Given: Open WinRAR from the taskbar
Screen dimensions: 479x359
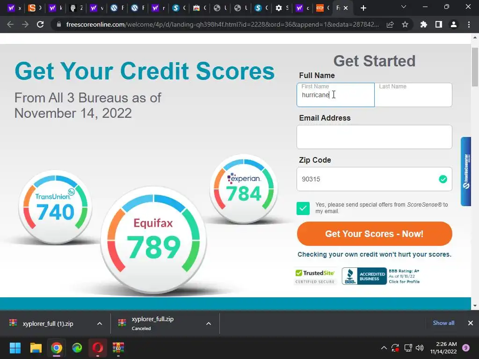Looking at the screenshot, I should (x=118, y=348).
